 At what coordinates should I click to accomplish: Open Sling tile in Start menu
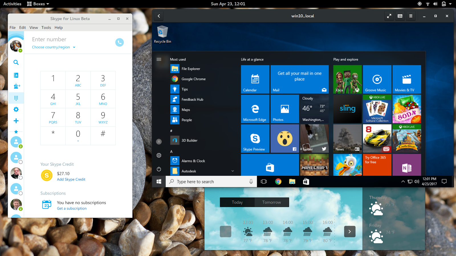(x=347, y=109)
